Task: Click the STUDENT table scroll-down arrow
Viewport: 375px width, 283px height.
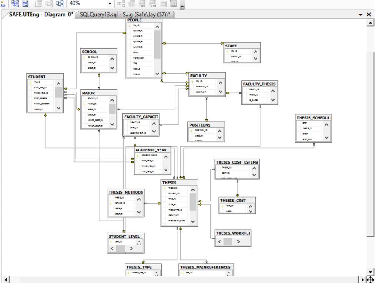Action: tap(58, 108)
